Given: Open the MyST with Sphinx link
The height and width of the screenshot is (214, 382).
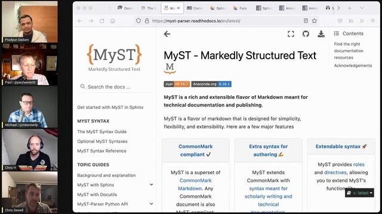Looking at the screenshot, I should pos(95,185).
